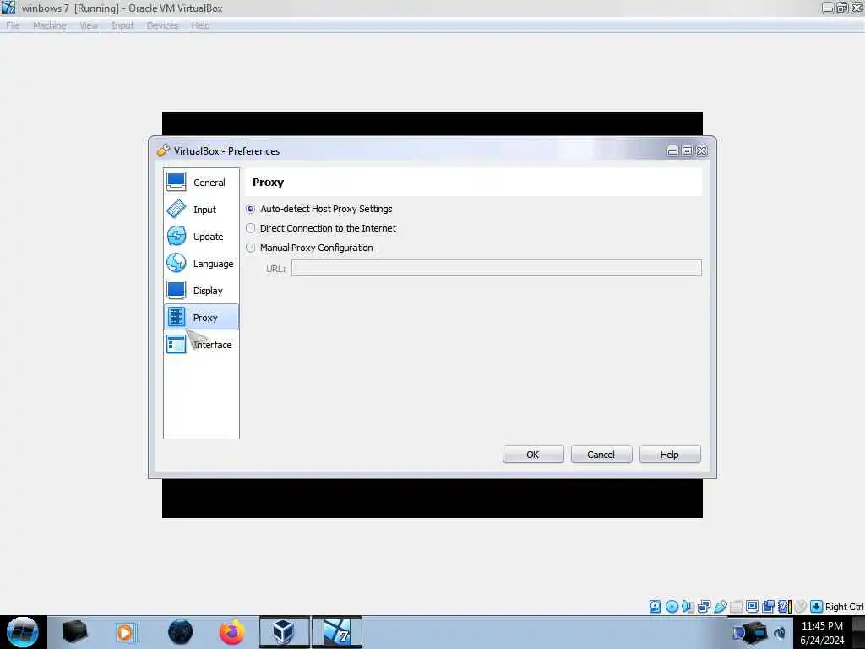Click the audio status icon
865x649 pixels.
[688, 607]
